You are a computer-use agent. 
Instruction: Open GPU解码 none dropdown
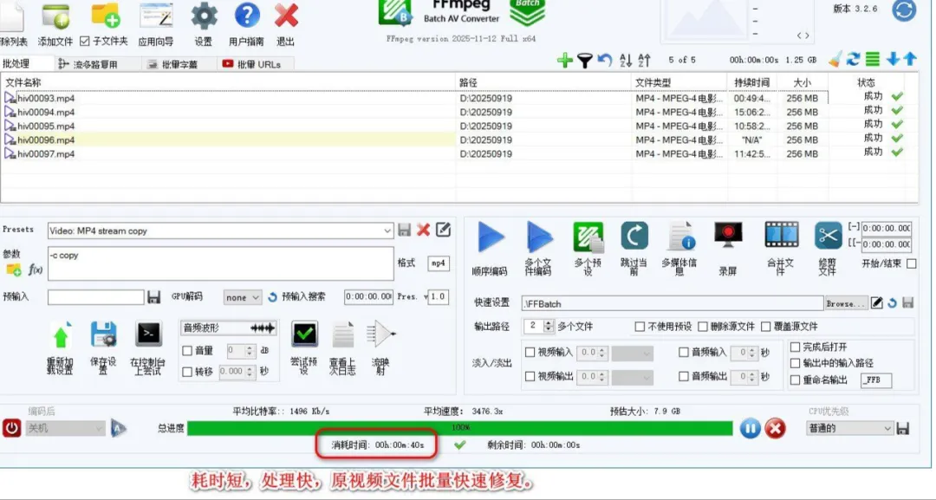coord(243,297)
